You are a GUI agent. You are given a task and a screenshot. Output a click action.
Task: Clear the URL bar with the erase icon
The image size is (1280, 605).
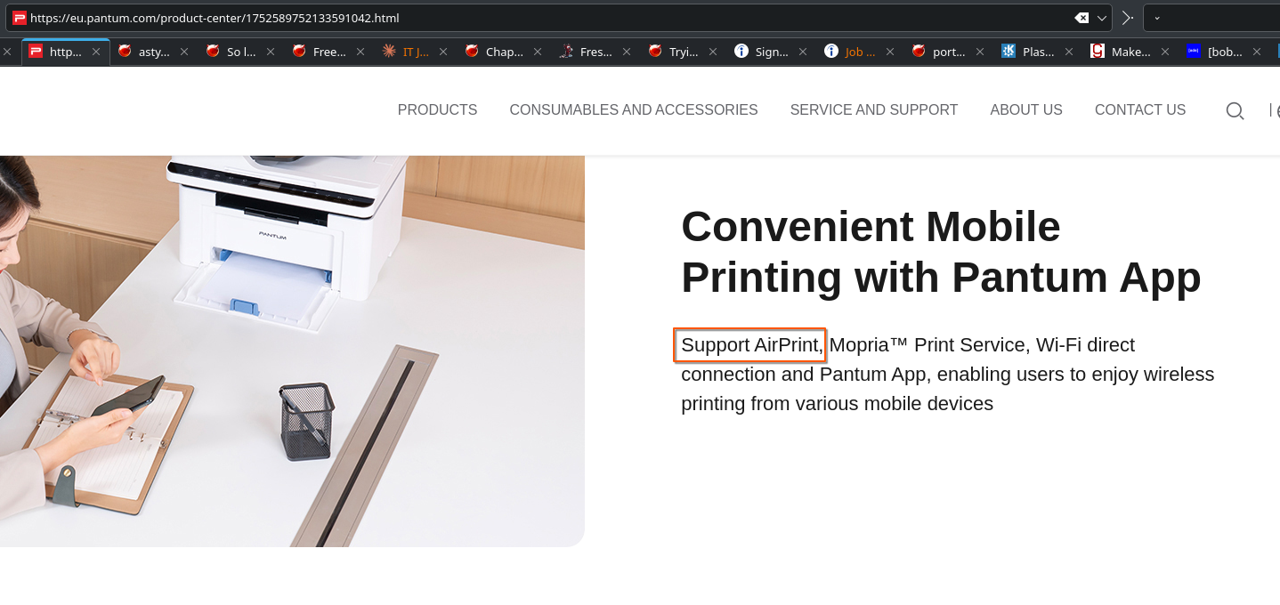1082,18
